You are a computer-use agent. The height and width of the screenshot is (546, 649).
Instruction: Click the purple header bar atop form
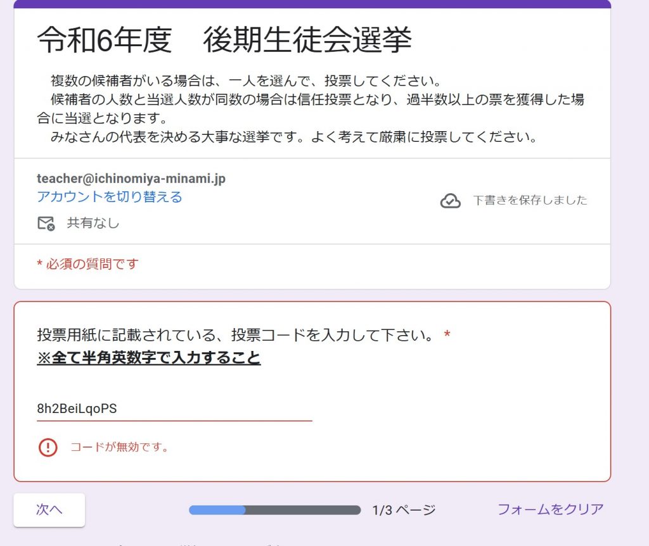[312, 4]
